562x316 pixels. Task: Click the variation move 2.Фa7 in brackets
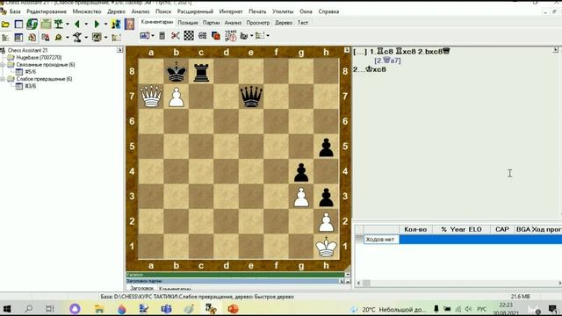point(387,61)
